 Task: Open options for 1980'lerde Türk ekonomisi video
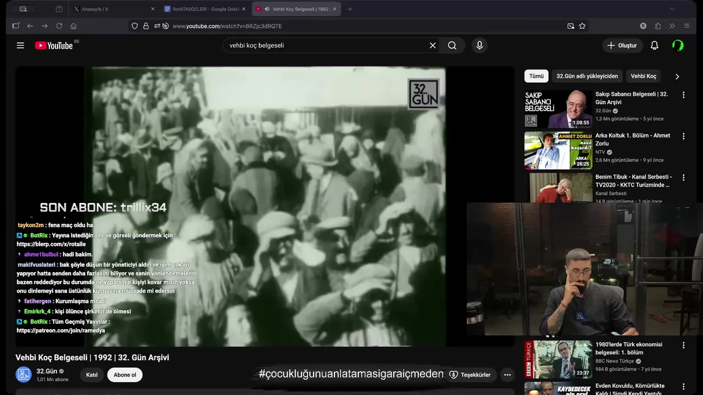pos(683,346)
